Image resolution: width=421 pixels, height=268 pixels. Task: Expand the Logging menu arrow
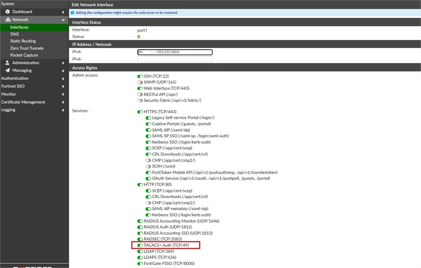point(63,110)
